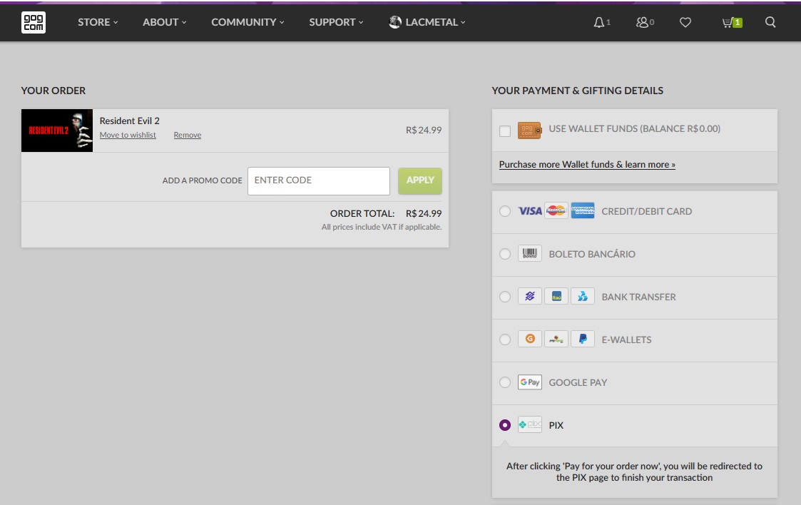Click the American Express logo
Viewport: 801px width, 505px height.
click(582, 210)
